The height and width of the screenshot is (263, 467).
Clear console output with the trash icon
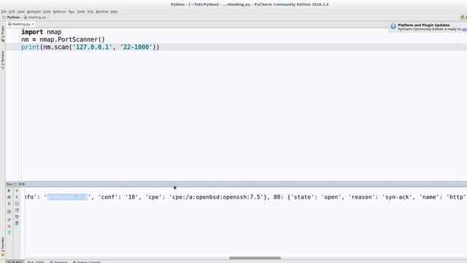[x=17, y=223]
